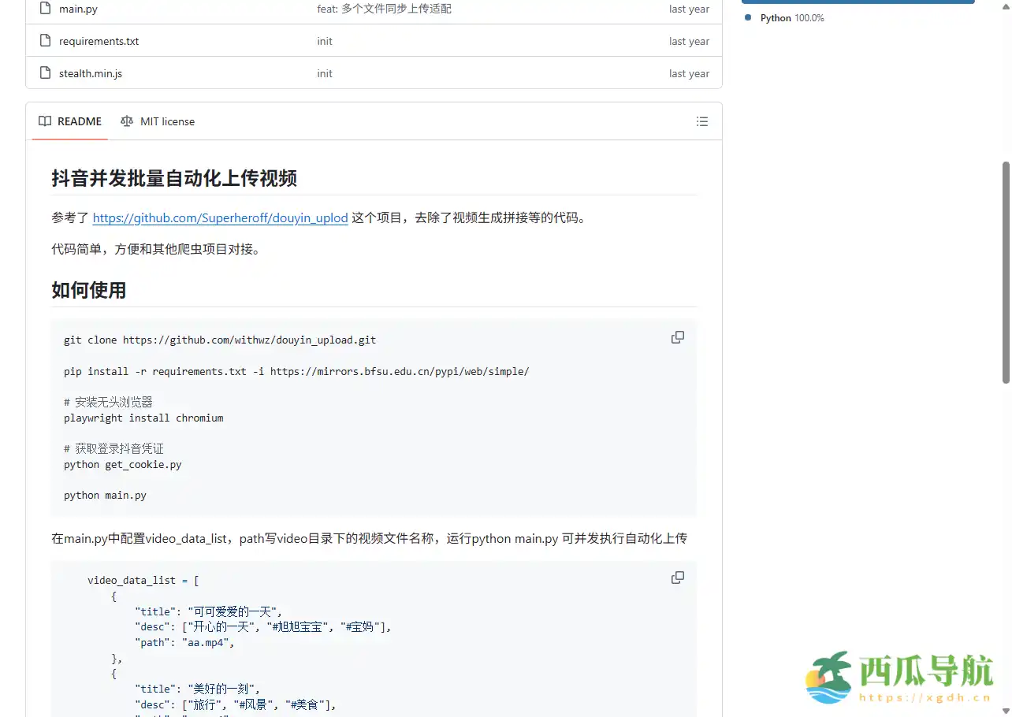
Task: Click the scales icon beside MIT license
Action: 126,121
